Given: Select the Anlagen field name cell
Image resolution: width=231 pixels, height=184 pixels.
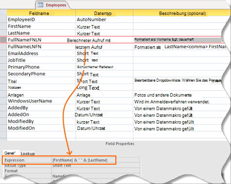Looking at the screenshot, I should tap(41, 94).
